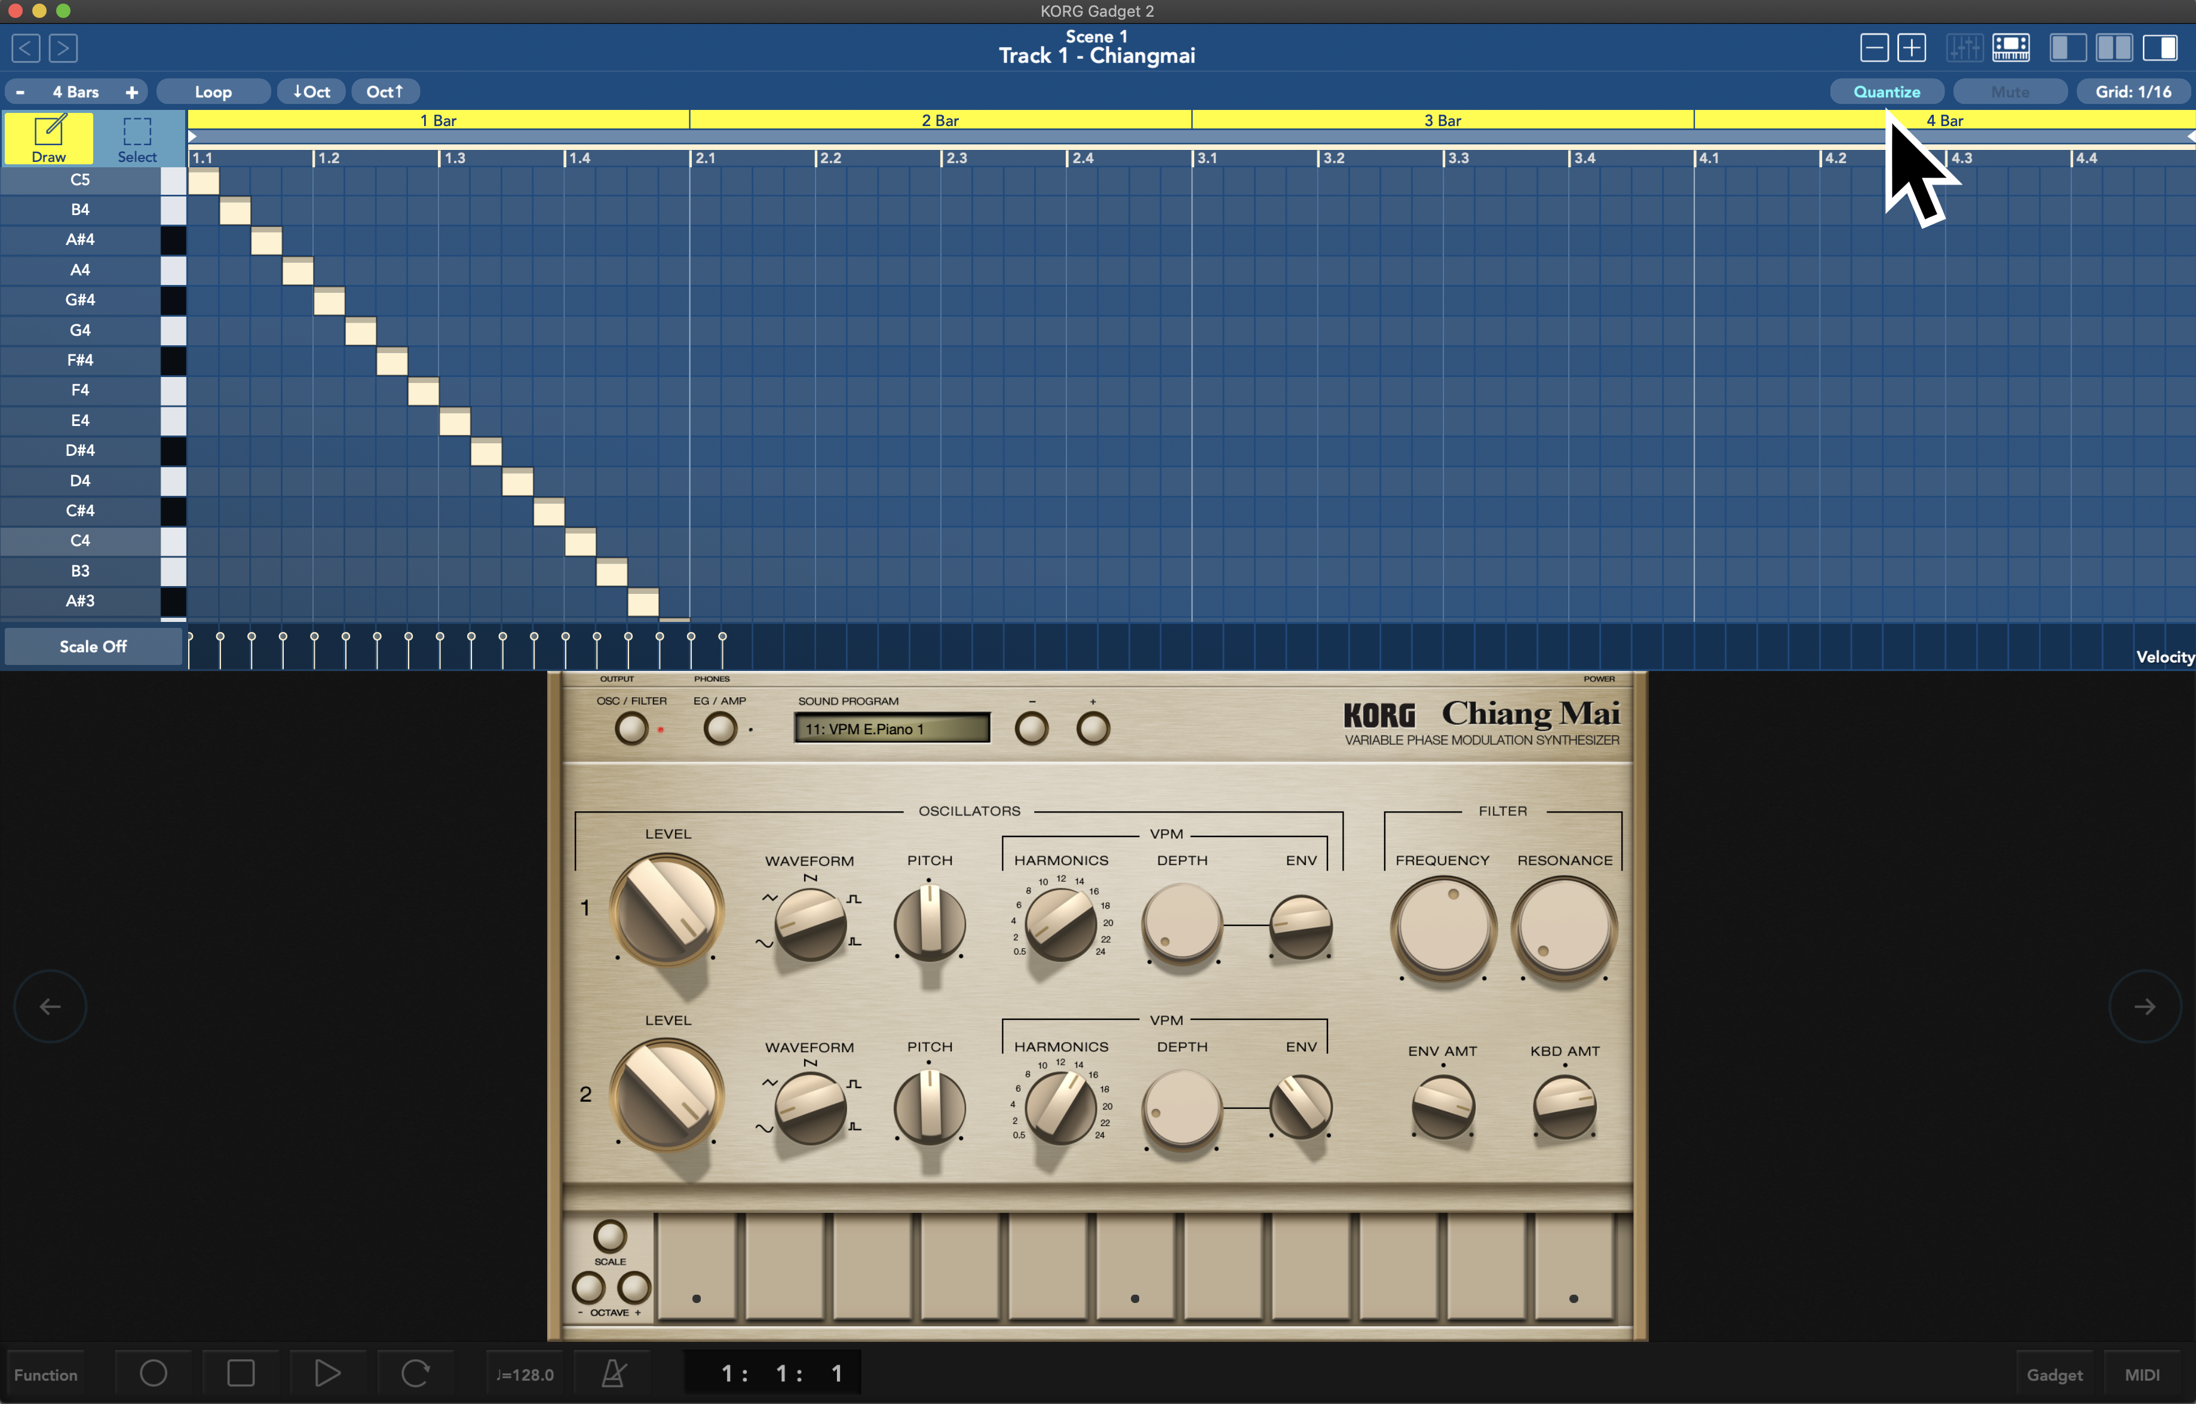Click oscillator 1 WAVEFORM selector knob

click(810, 924)
